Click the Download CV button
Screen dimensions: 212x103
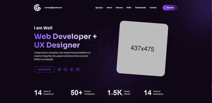point(44,69)
